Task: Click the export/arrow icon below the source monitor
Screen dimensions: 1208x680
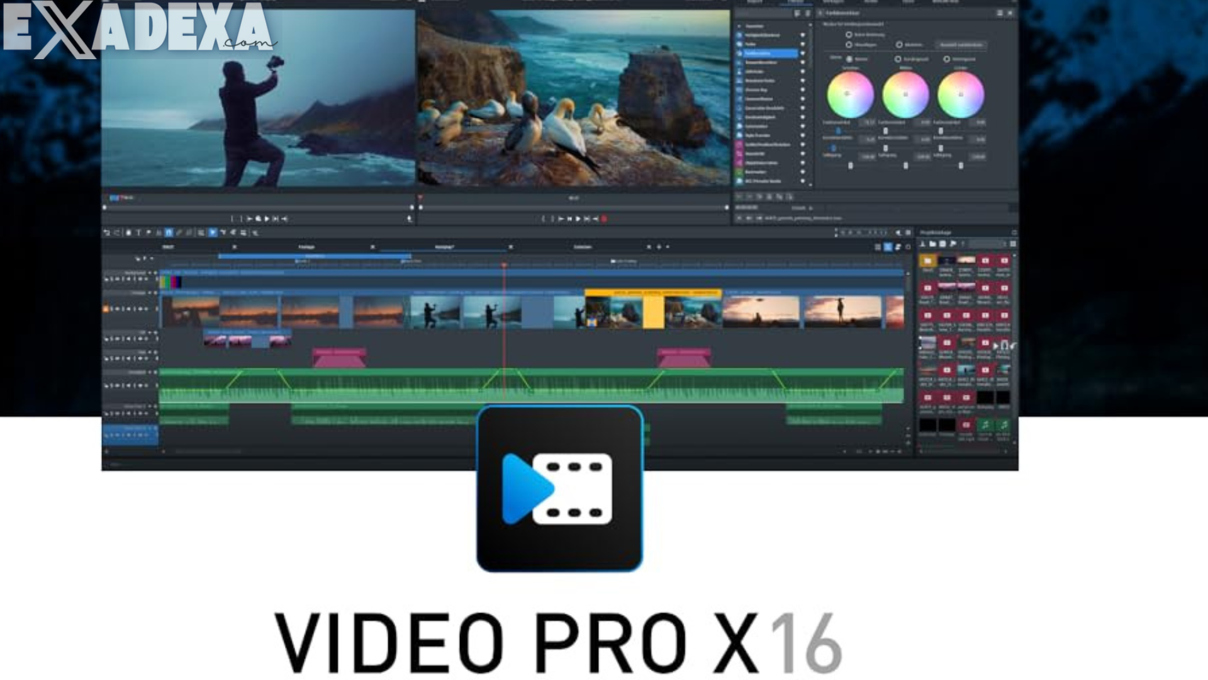Action: point(410,217)
